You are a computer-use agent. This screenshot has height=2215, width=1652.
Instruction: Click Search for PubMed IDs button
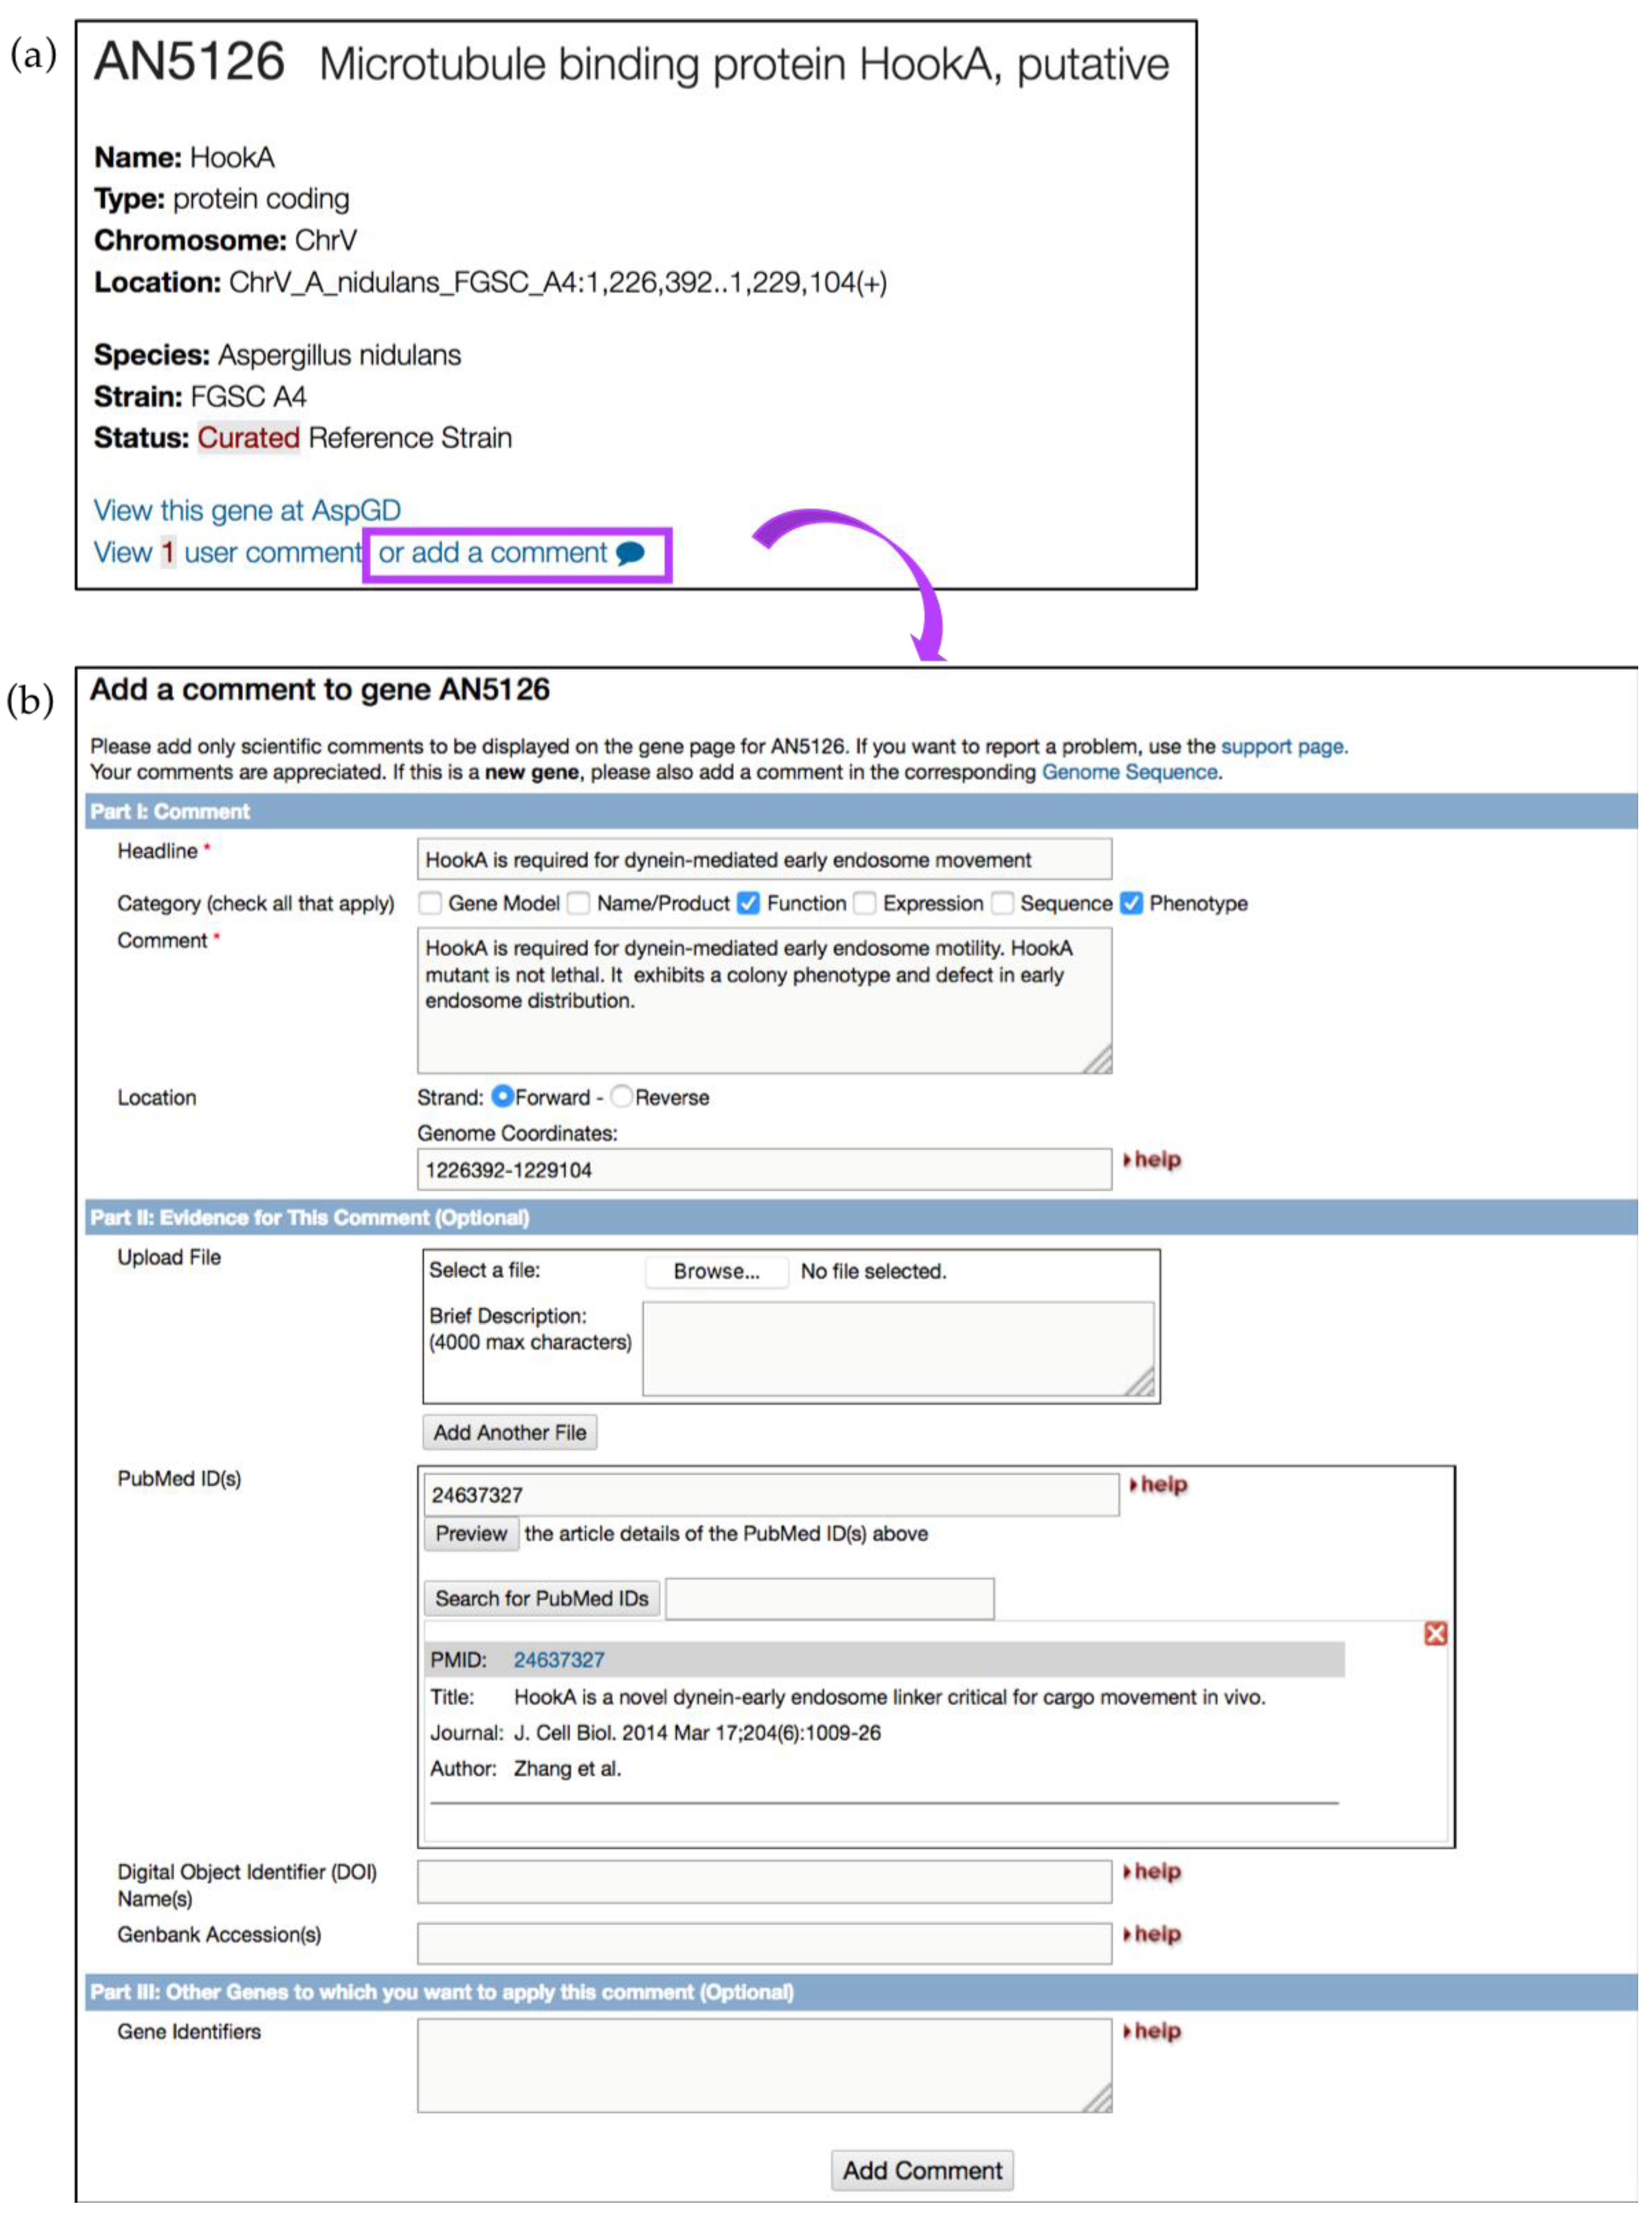[541, 1598]
